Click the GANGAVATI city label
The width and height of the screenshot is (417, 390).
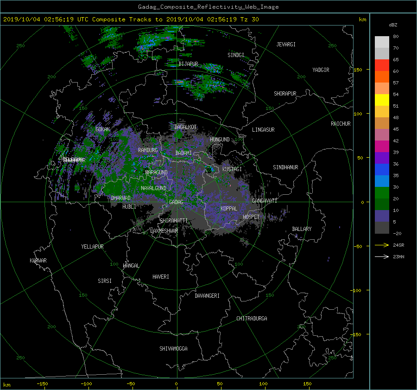tap(265, 201)
